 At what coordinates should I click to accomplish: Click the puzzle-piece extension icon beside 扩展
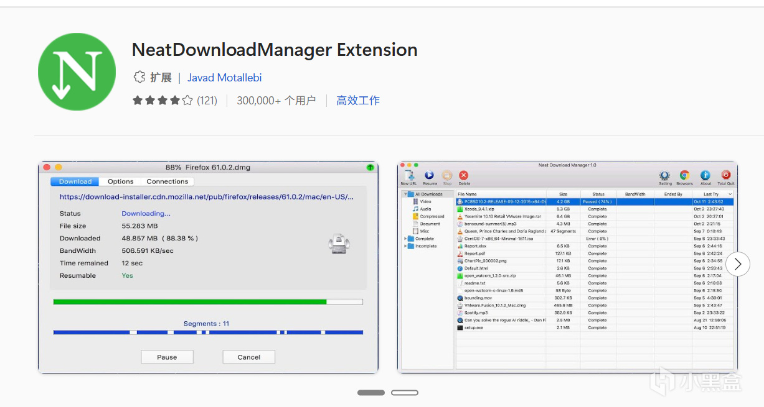139,77
